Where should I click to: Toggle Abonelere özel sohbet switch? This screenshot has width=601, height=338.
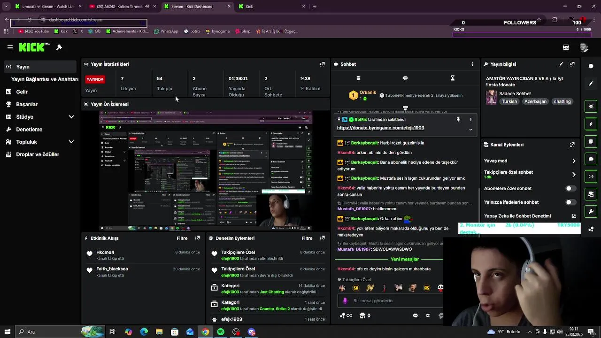pos(570,189)
